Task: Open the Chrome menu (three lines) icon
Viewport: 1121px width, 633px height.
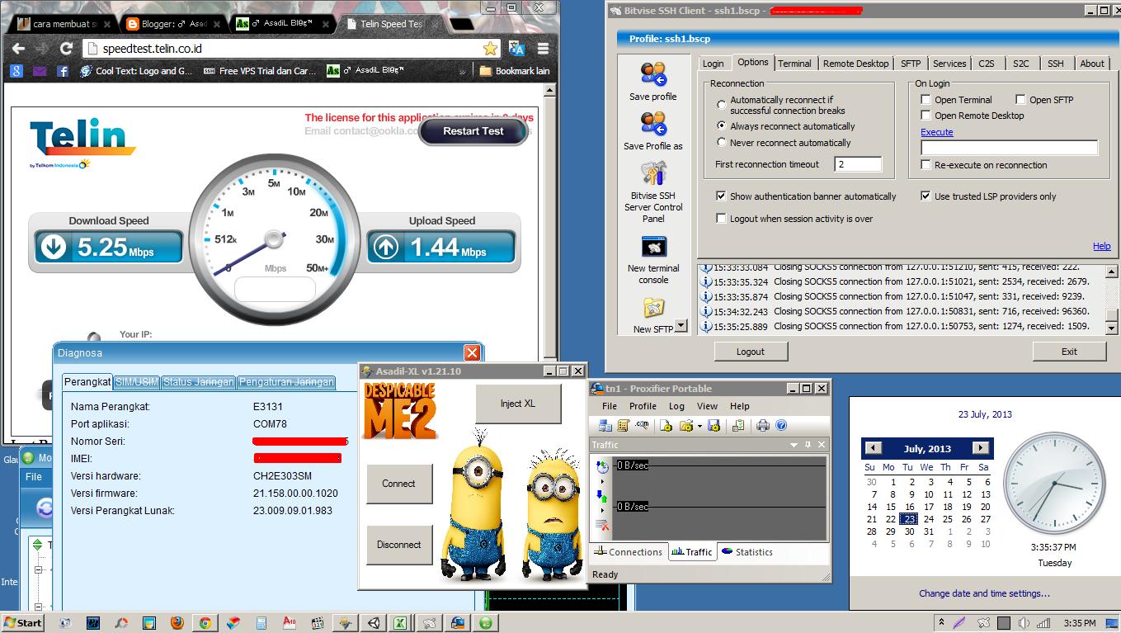Action: coord(543,49)
